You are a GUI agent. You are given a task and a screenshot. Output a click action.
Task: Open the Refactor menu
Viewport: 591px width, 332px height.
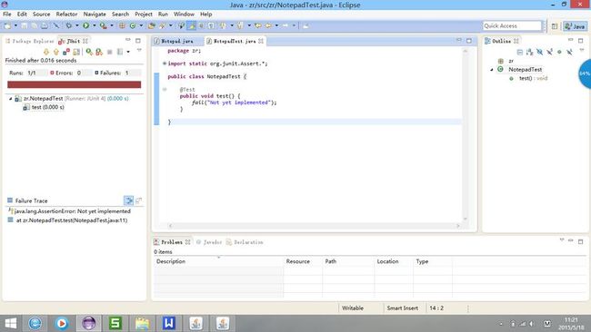pos(66,14)
